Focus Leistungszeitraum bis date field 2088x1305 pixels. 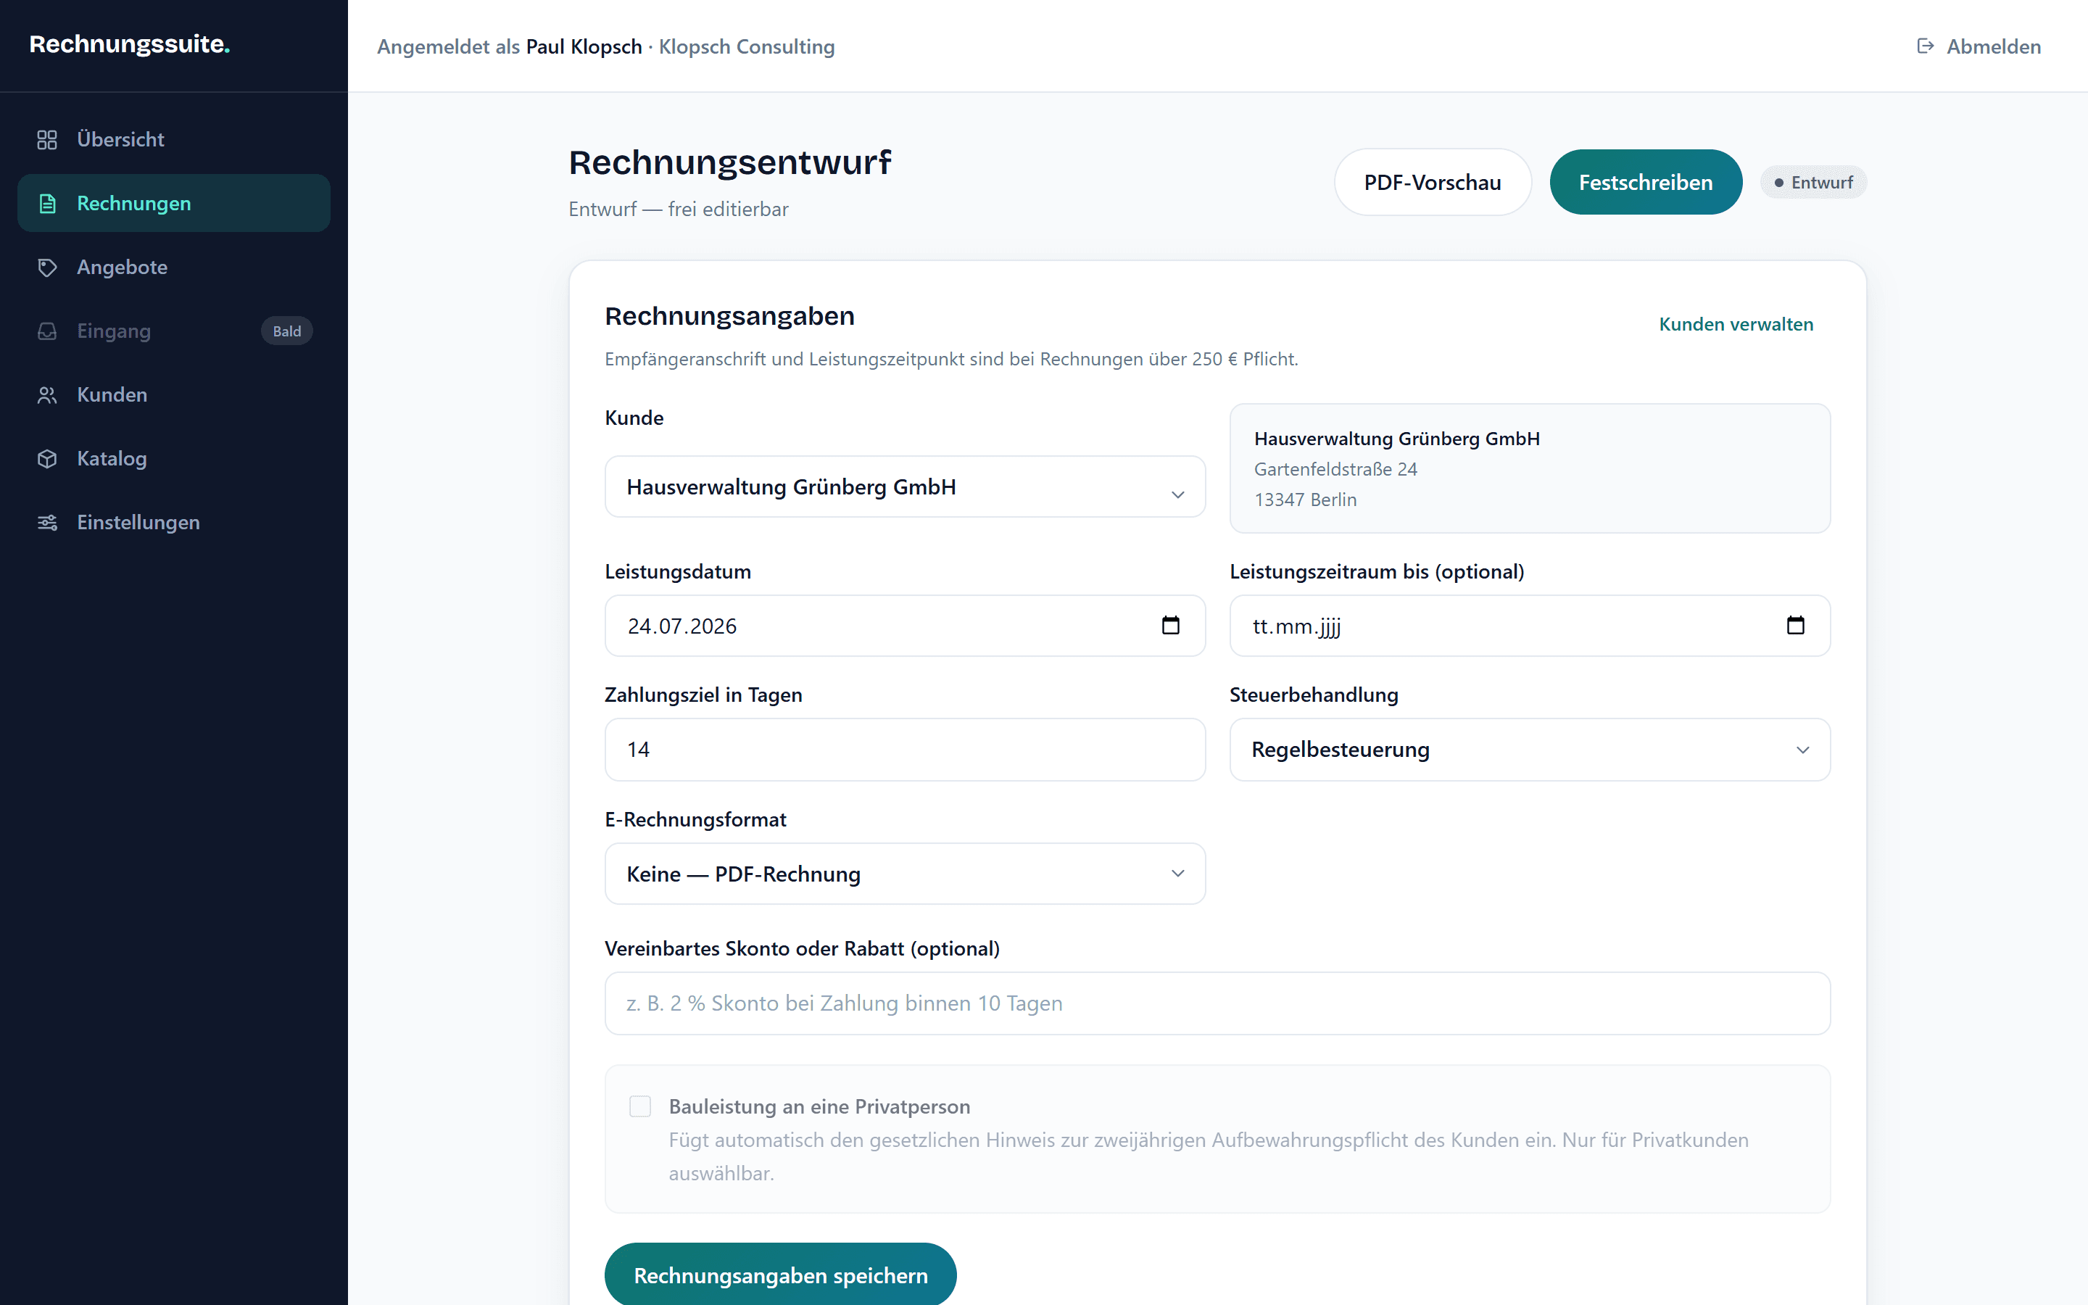click(x=1529, y=626)
